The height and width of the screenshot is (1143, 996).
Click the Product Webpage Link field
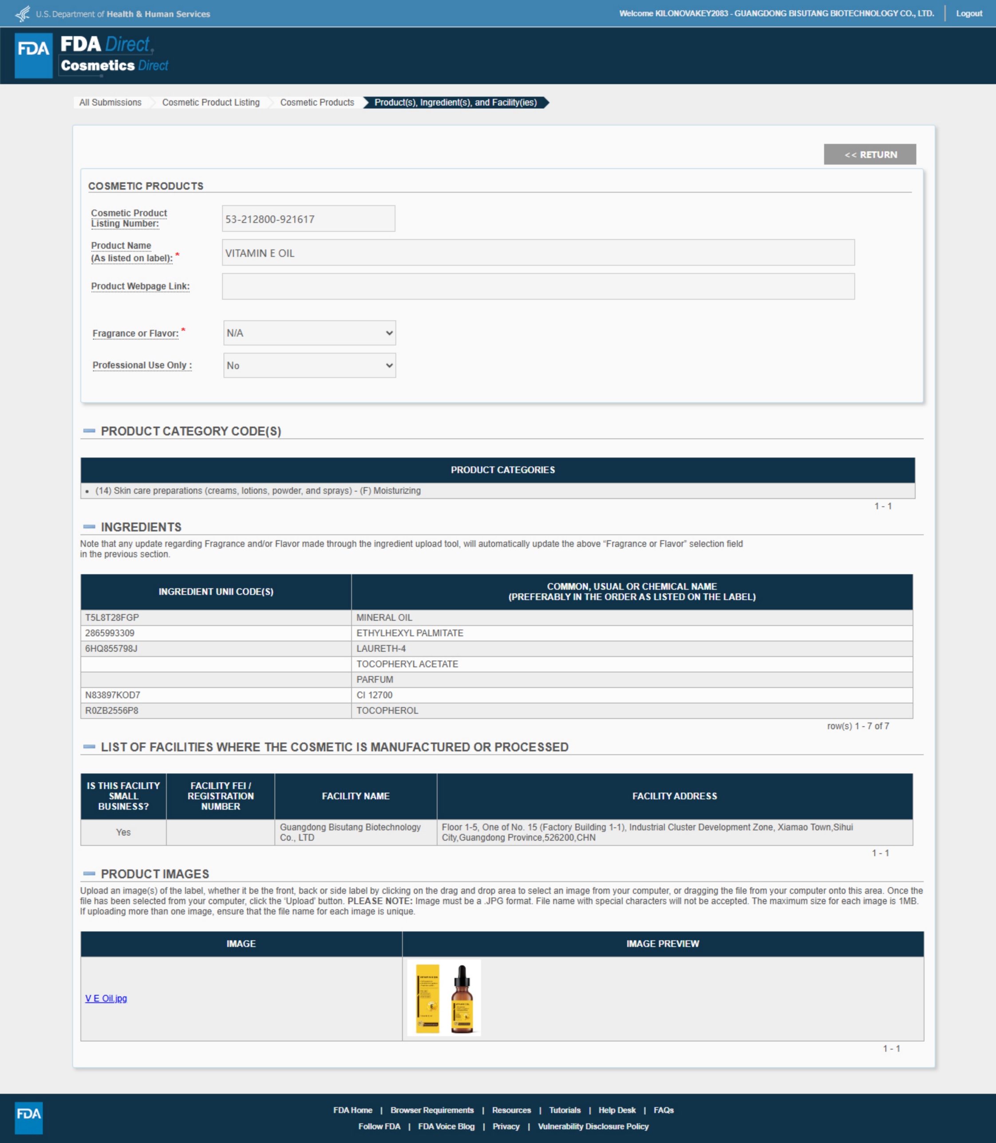(x=538, y=286)
